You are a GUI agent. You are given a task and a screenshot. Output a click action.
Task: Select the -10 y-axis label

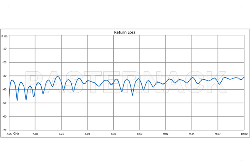[5, 49]
